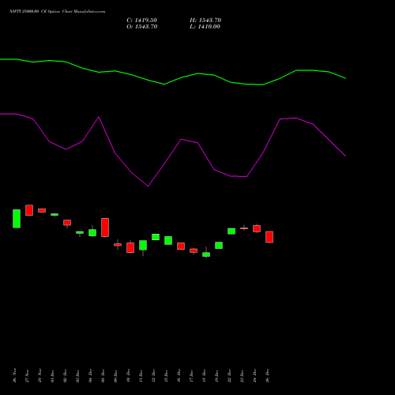Click the 12 Dec date axis label
The image size is (395, 395).
[153, 375]
